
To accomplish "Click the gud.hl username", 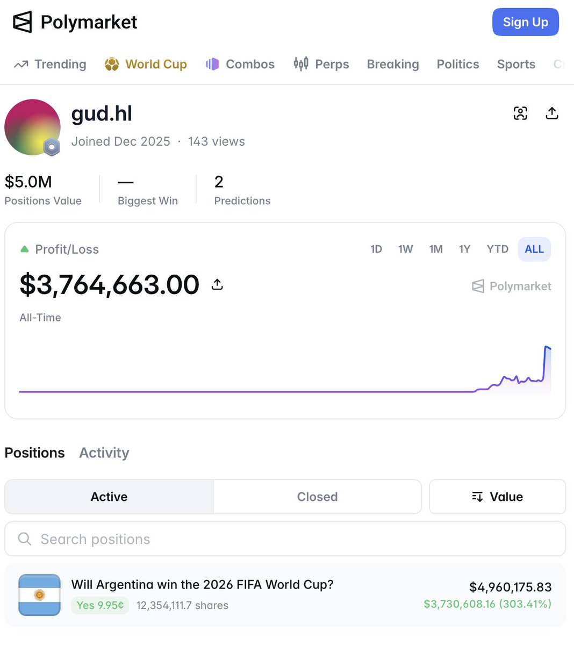I will point(102,114).
